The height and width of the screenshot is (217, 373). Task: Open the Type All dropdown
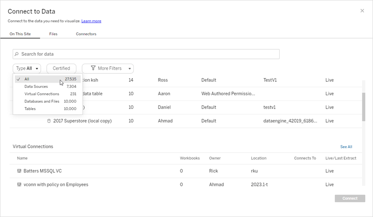click(x=27, y=68)
